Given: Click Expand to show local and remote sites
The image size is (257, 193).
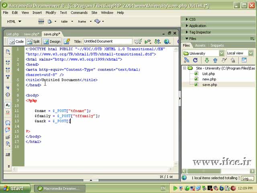Looking at the screenshot, I should coord(244,60).
